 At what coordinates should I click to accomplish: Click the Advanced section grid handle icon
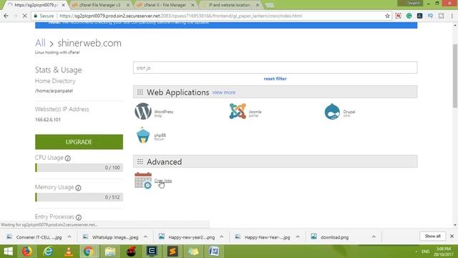click(140, 162)
